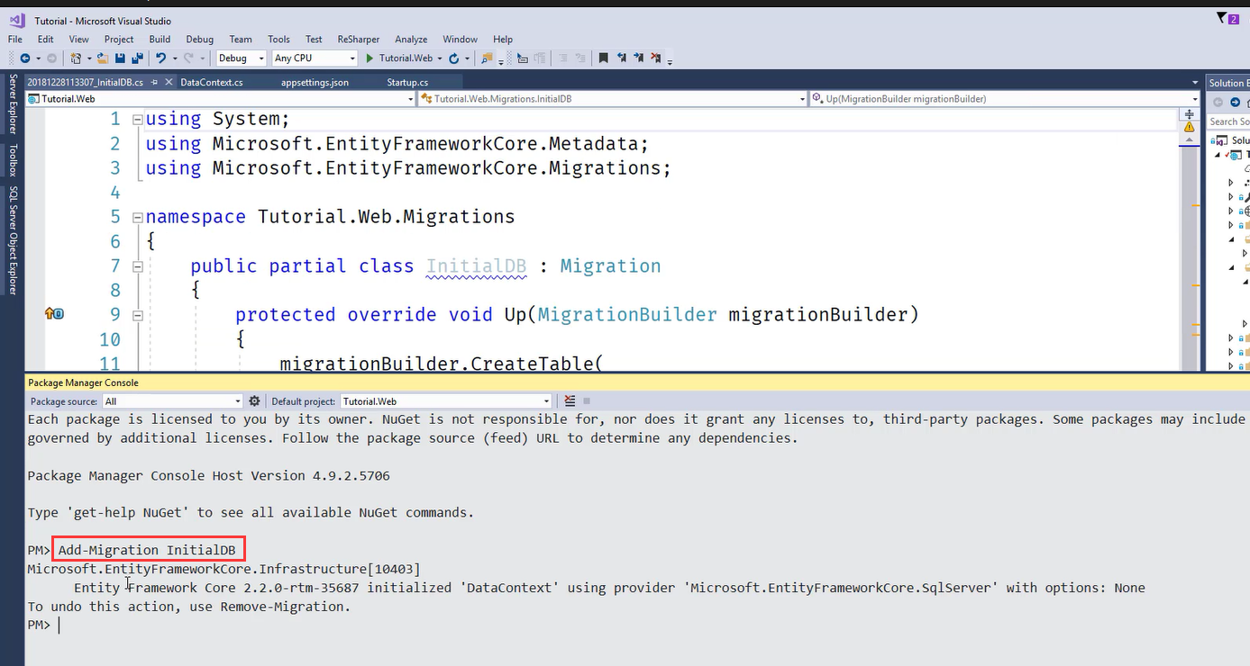This screenshot has width=1250, height=666.
Task: Switch to the appsettings.json tab
Action: point(315,82)
